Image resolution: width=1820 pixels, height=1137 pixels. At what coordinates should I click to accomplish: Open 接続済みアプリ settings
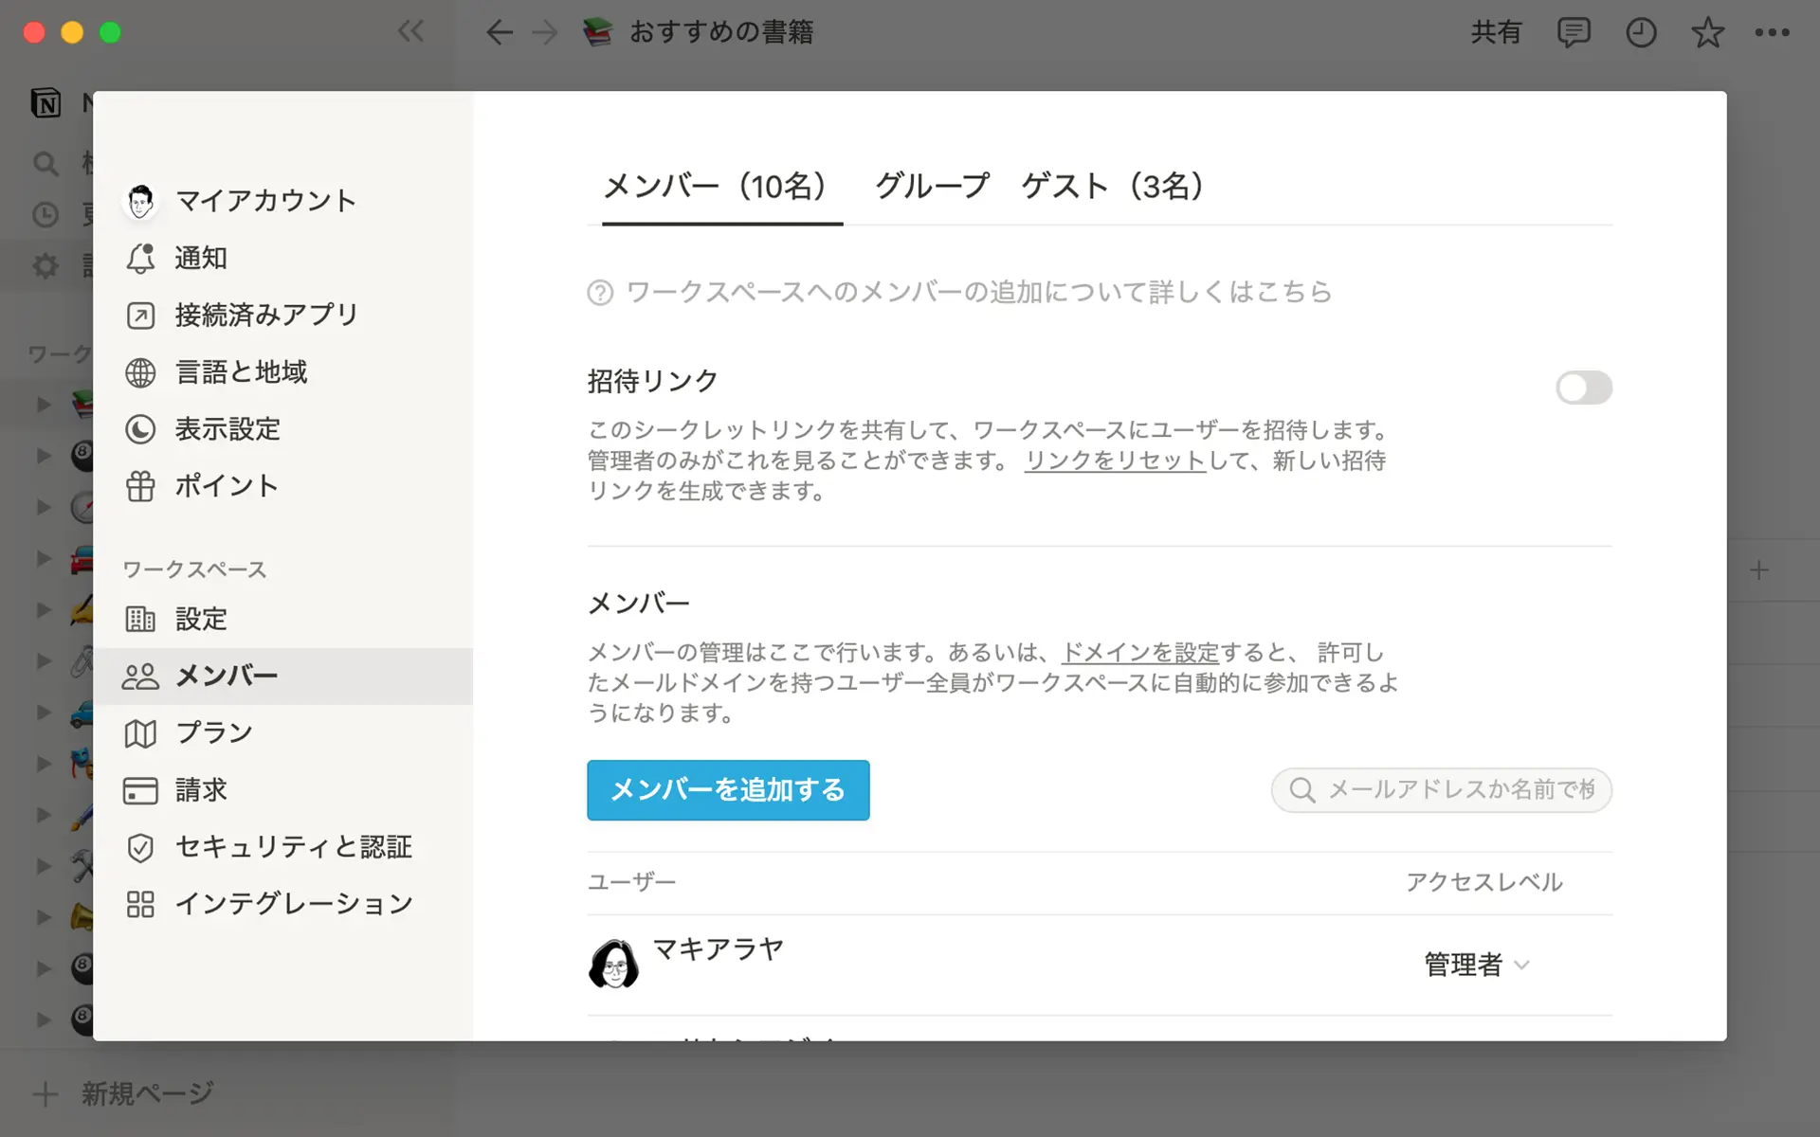(264, 315)
